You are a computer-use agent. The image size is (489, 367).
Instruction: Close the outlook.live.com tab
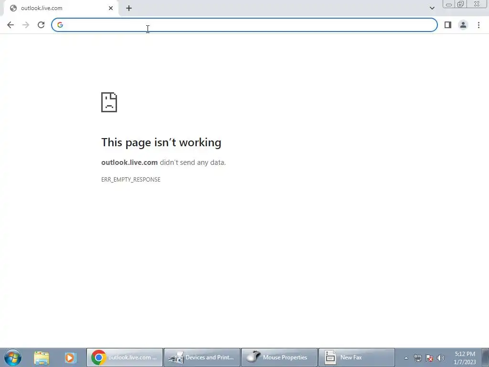tap(111, 8)
